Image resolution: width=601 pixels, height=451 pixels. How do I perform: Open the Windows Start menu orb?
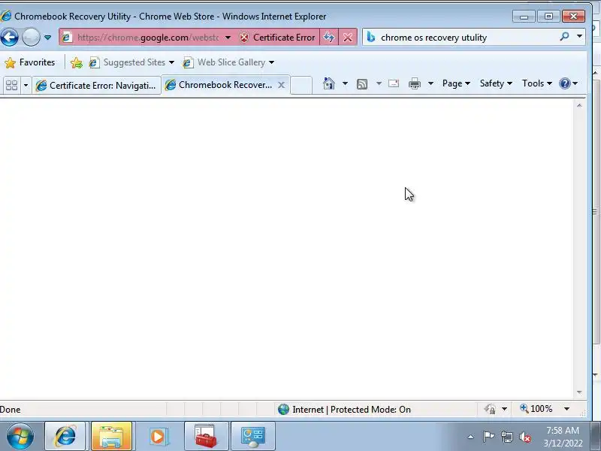pos(20,436)
